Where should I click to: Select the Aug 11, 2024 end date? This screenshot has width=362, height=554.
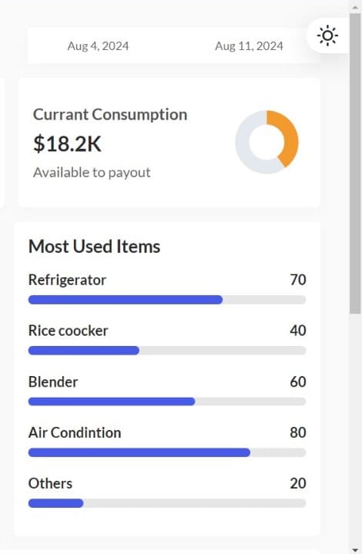point(249,46)
